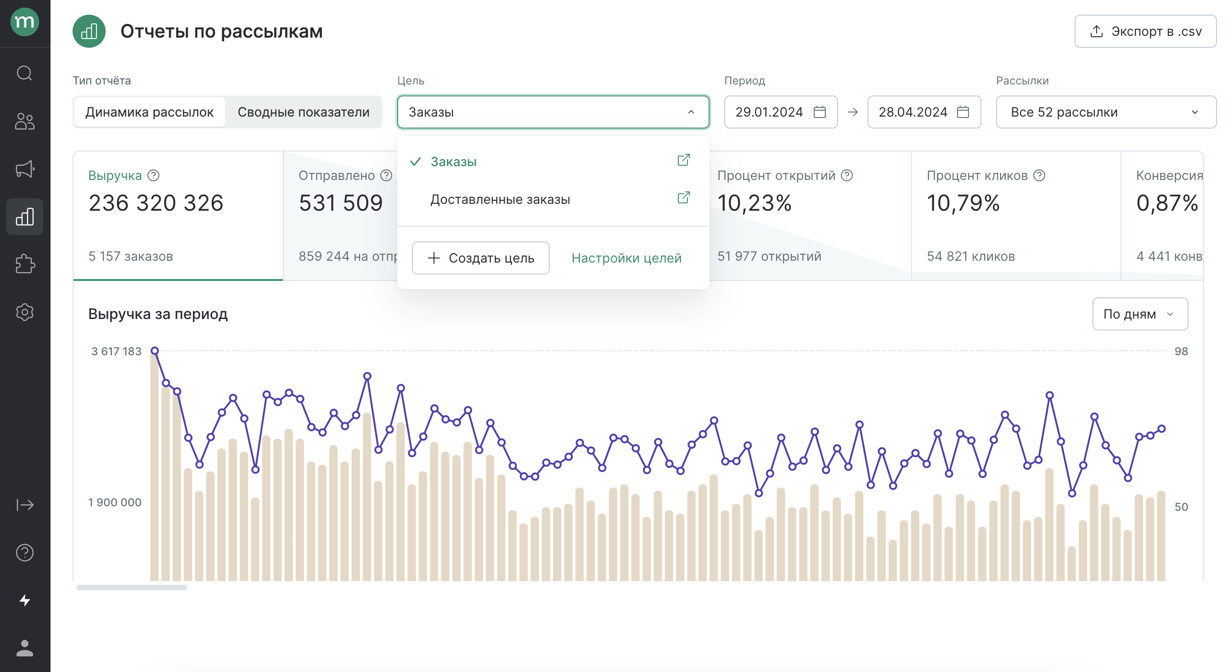
Task: Open the help question mark icon
Action: (25, 552)
